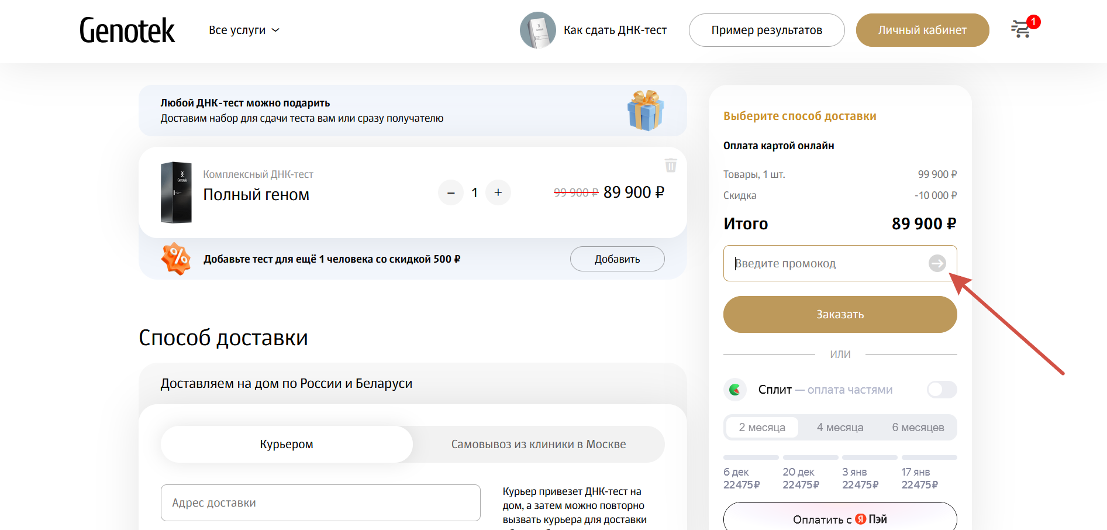The width and height of the screenshot is (1107, 530).
Task: Click the gift box icon in the banner
Action: point(646,110)
